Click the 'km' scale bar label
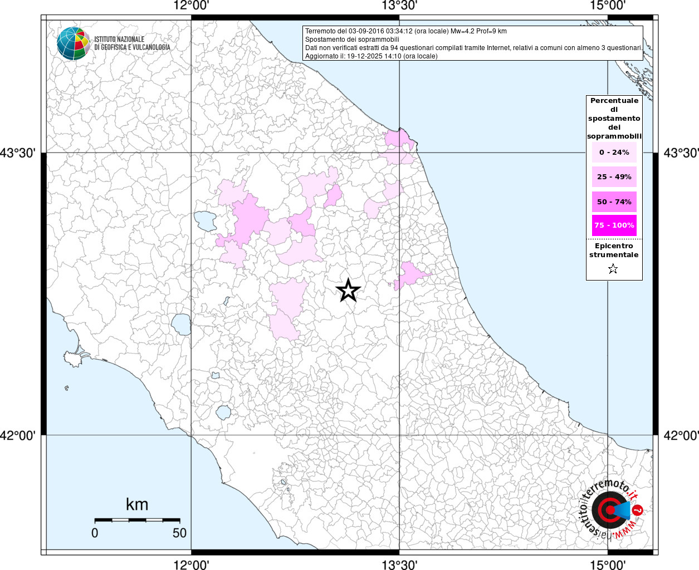The image size is (699, 570). point(137,504)
